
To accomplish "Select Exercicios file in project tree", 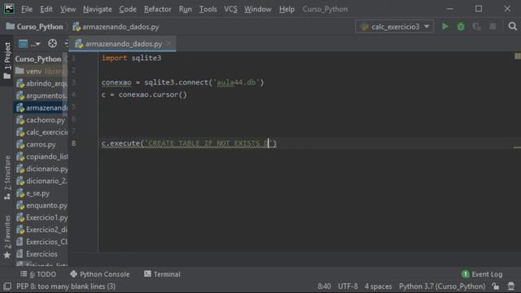I will click(37, 254).
